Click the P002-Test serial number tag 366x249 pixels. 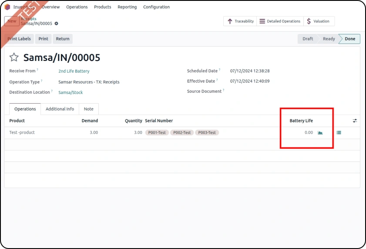click(182, 132)
